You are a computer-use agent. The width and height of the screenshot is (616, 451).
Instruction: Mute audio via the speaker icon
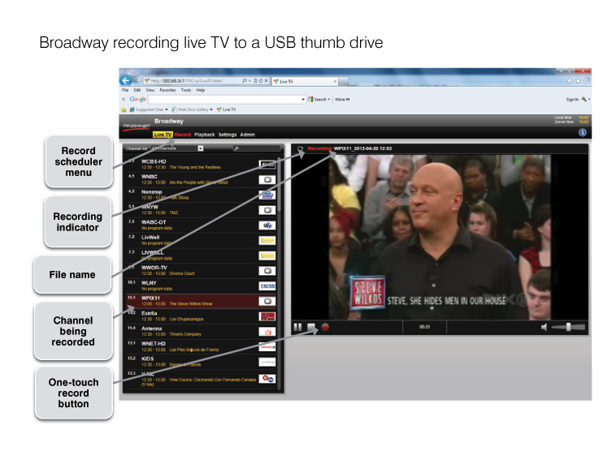(544, 327)
